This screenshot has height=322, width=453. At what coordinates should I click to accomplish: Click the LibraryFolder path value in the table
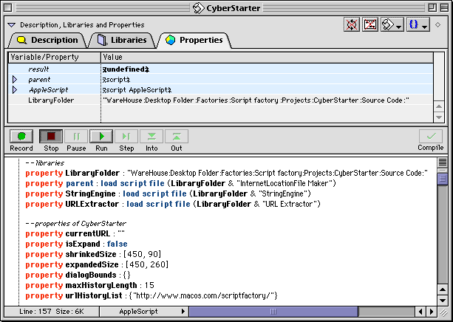256,100
